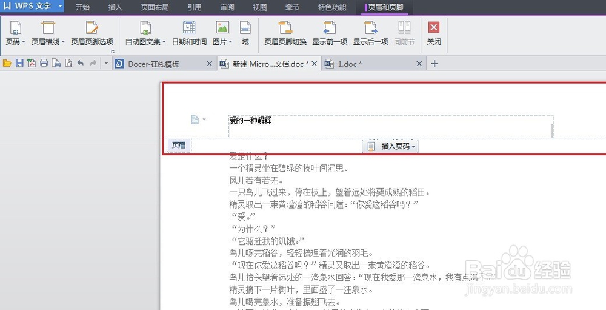This screenshot has width=606, height=310.
Task: Expand the 图片 dropdown arrow
Action: pos(230,42)
